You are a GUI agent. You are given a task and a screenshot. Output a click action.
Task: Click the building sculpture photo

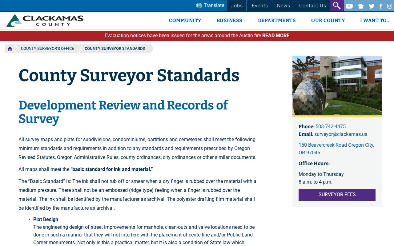[337, 85]
